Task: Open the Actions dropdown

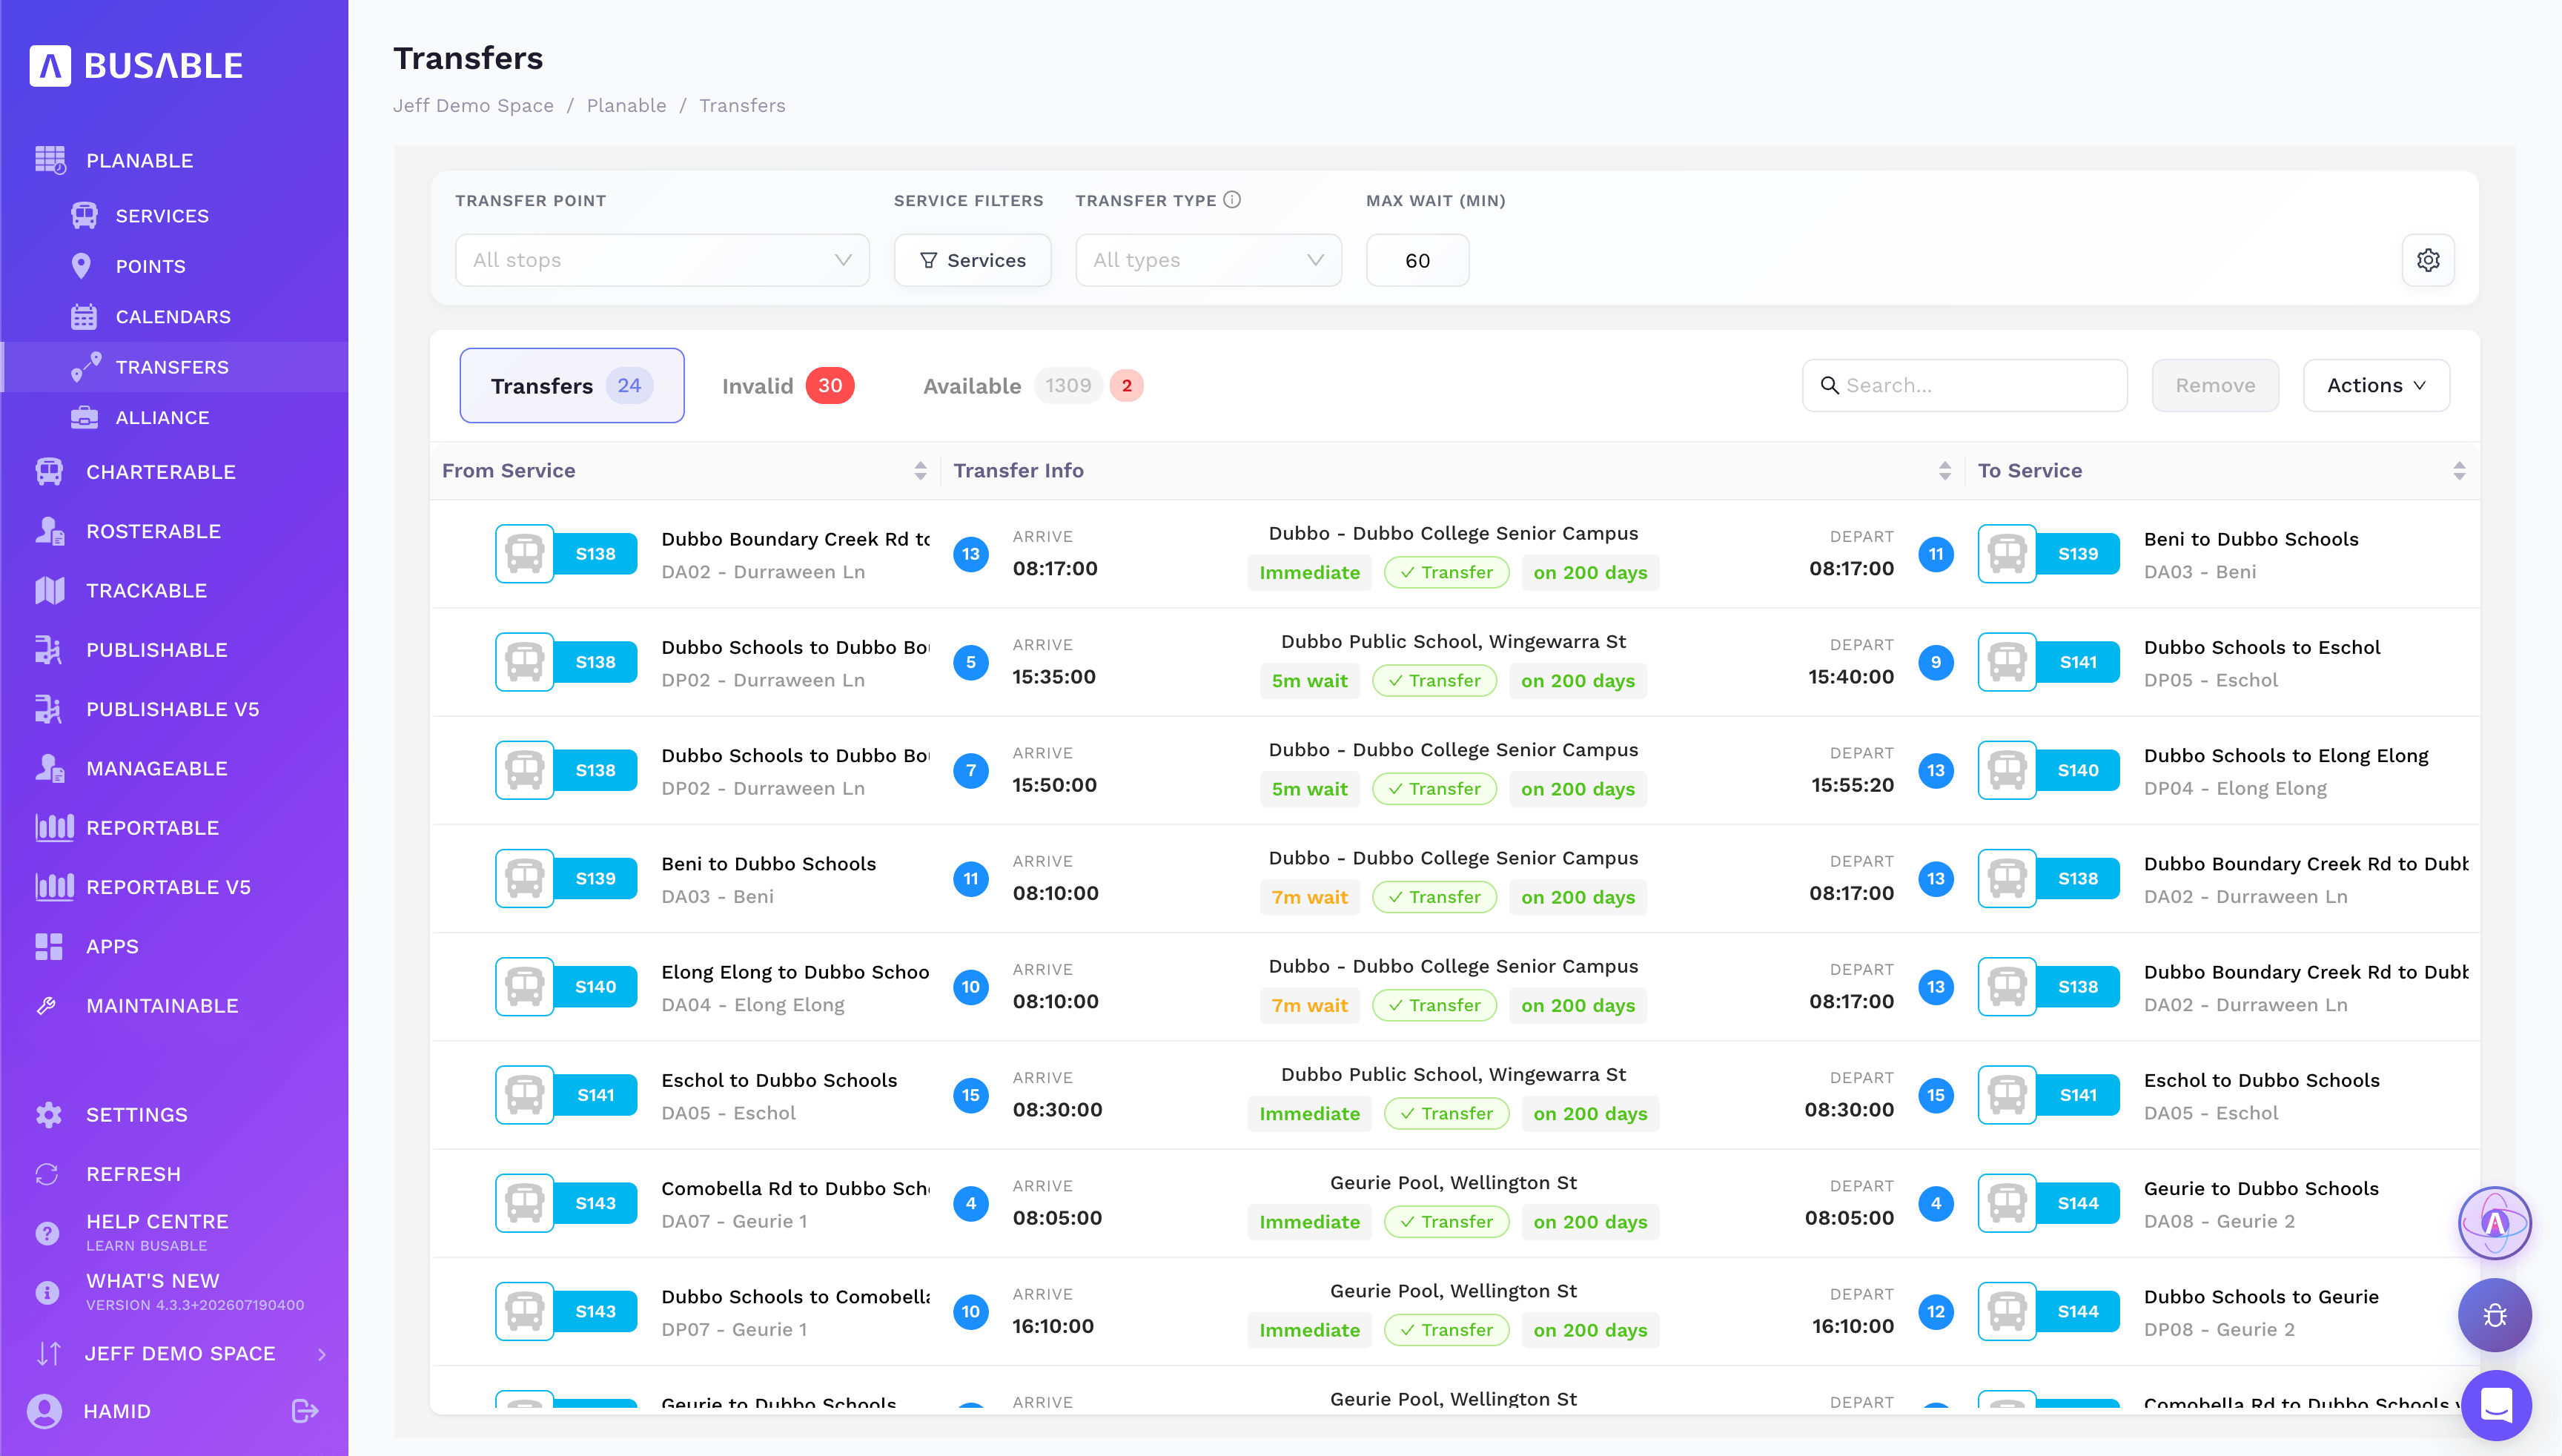Action: click(2376, 385)
